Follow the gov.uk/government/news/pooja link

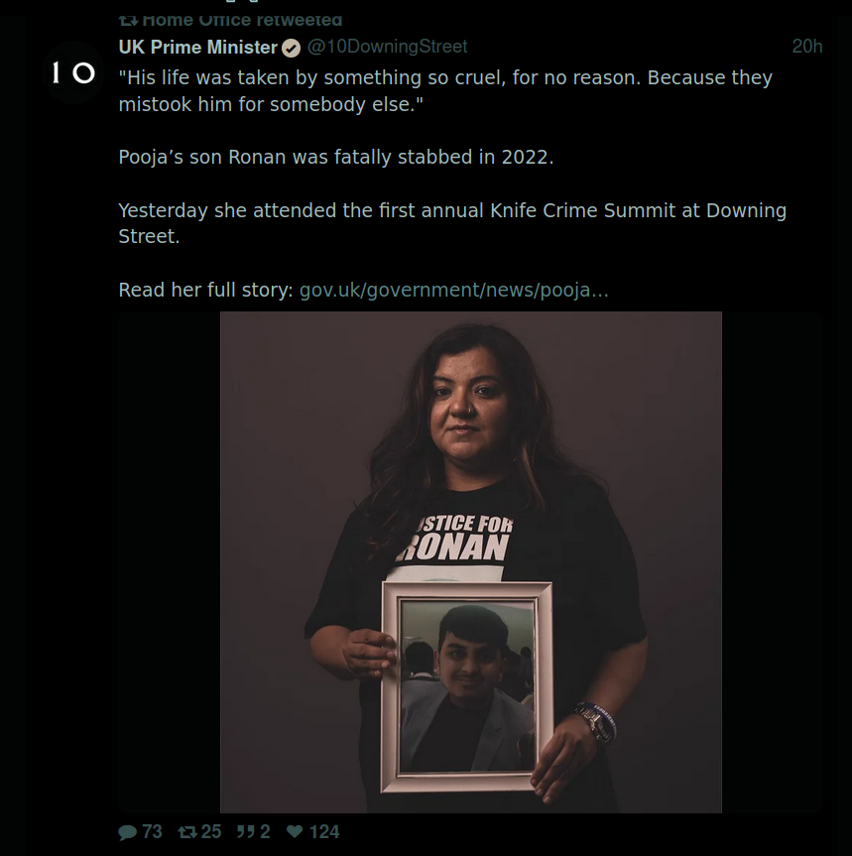coord(453,290)
